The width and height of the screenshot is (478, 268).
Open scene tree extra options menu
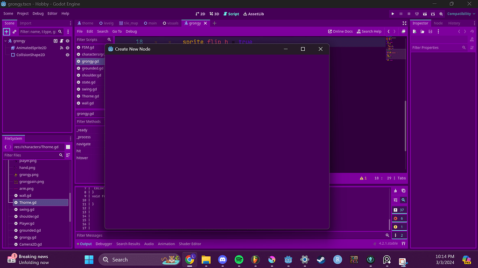(x=68, y=31)
